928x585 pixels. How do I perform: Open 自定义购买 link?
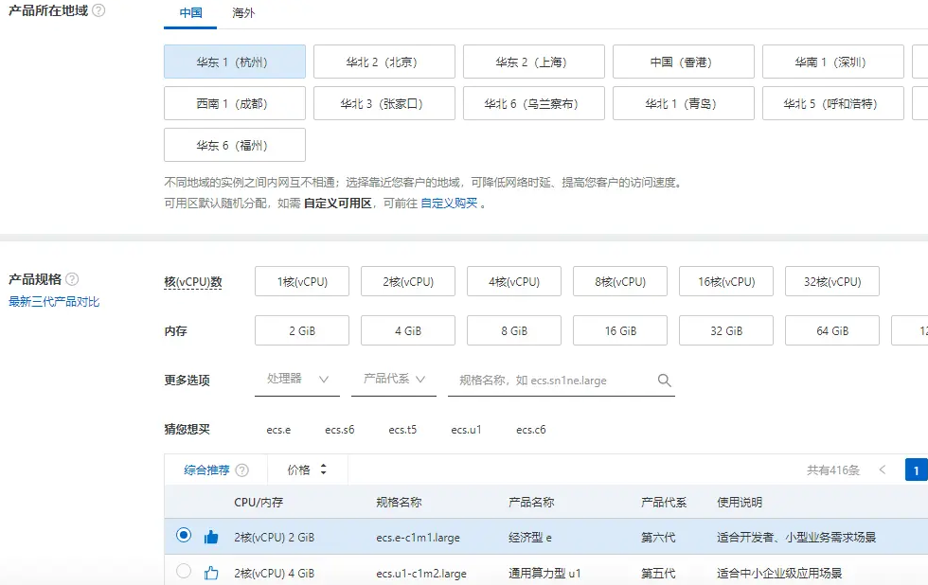pyautogui.click(x=449, y=204)
